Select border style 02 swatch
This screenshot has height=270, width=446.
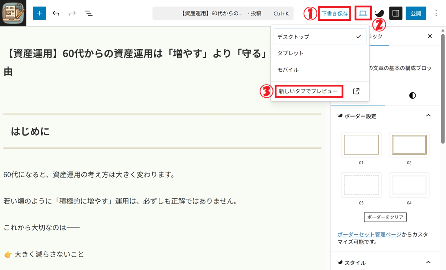(409, 144)
